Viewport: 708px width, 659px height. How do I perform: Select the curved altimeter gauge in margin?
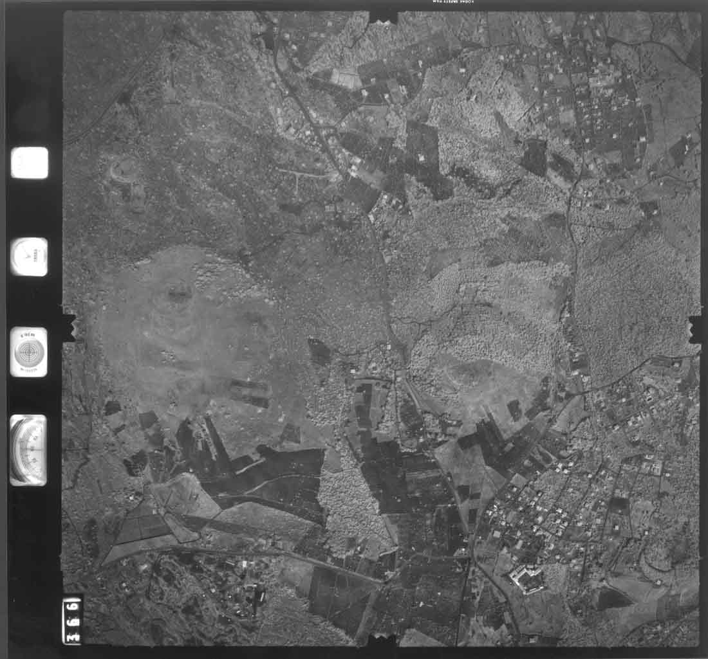28,449
